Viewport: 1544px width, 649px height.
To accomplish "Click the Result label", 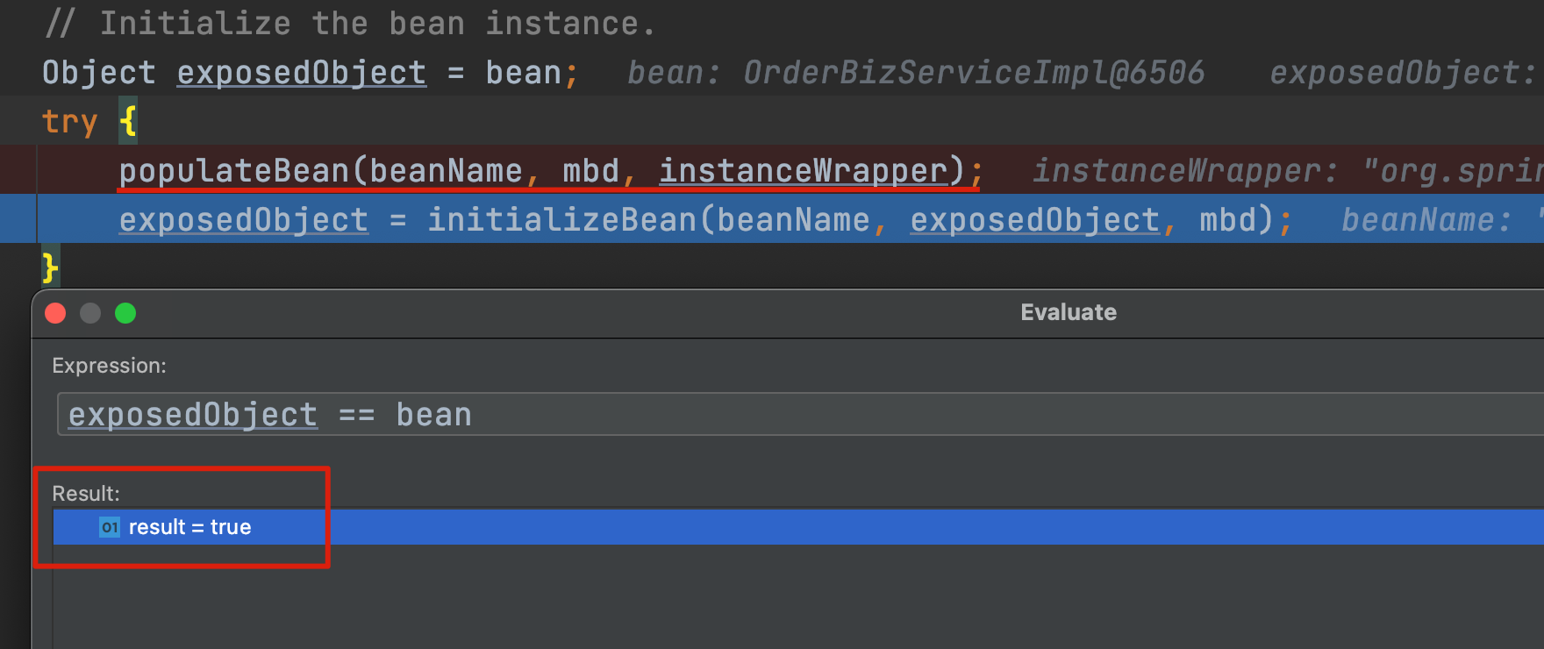I will (86, 494).
